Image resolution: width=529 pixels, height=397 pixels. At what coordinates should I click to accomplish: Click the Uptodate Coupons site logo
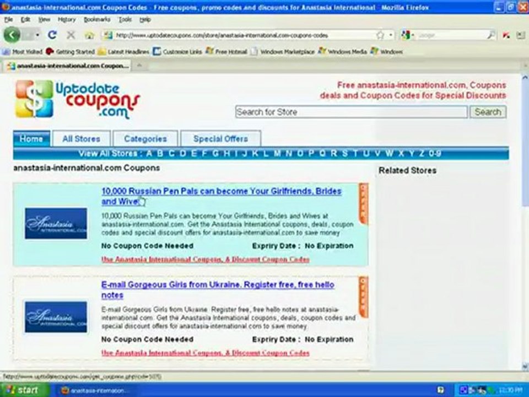pyautogui.click(x=78, y=99)
